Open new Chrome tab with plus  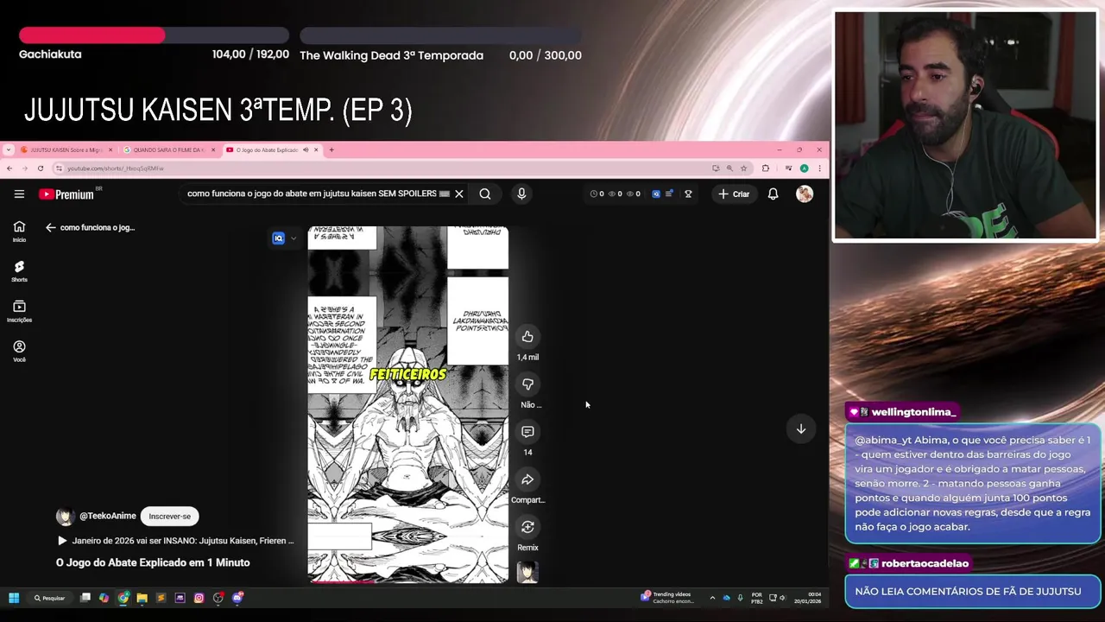[331, 150]
